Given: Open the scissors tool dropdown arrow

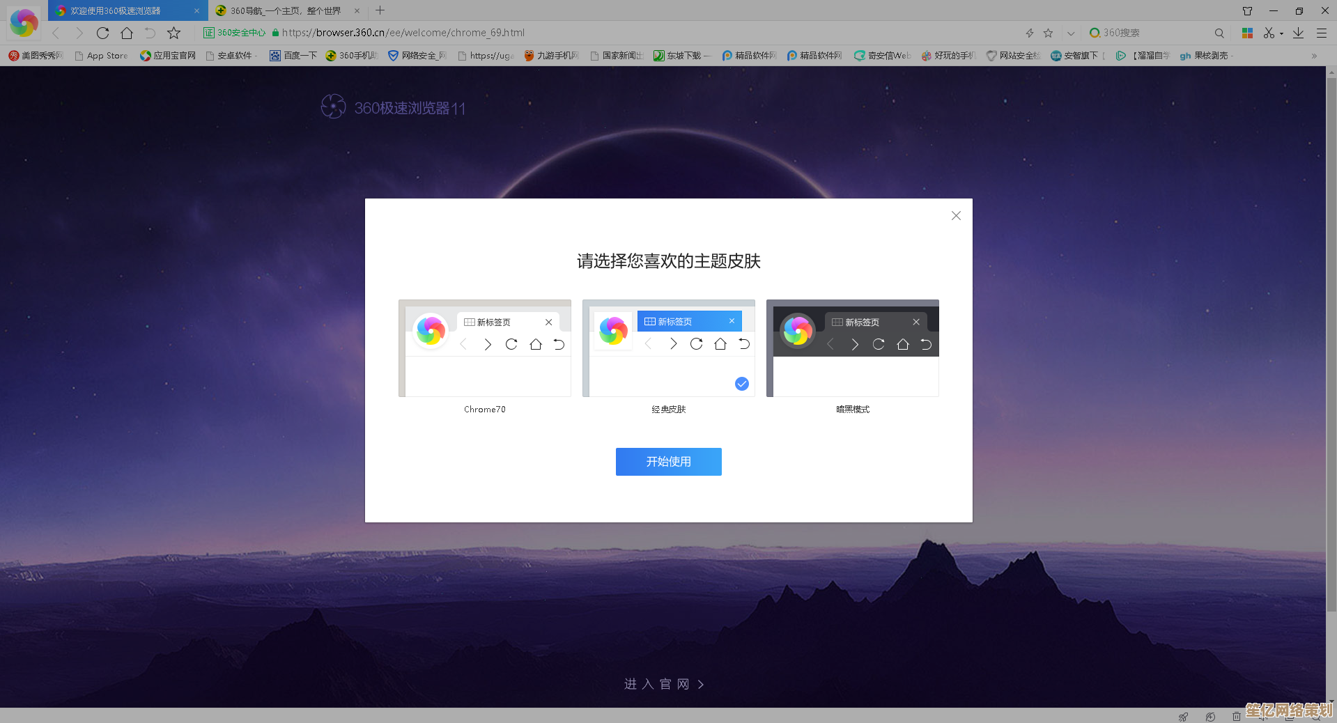Looking at the screenshot, I should pyautogui.click(x=1281, y=33).
